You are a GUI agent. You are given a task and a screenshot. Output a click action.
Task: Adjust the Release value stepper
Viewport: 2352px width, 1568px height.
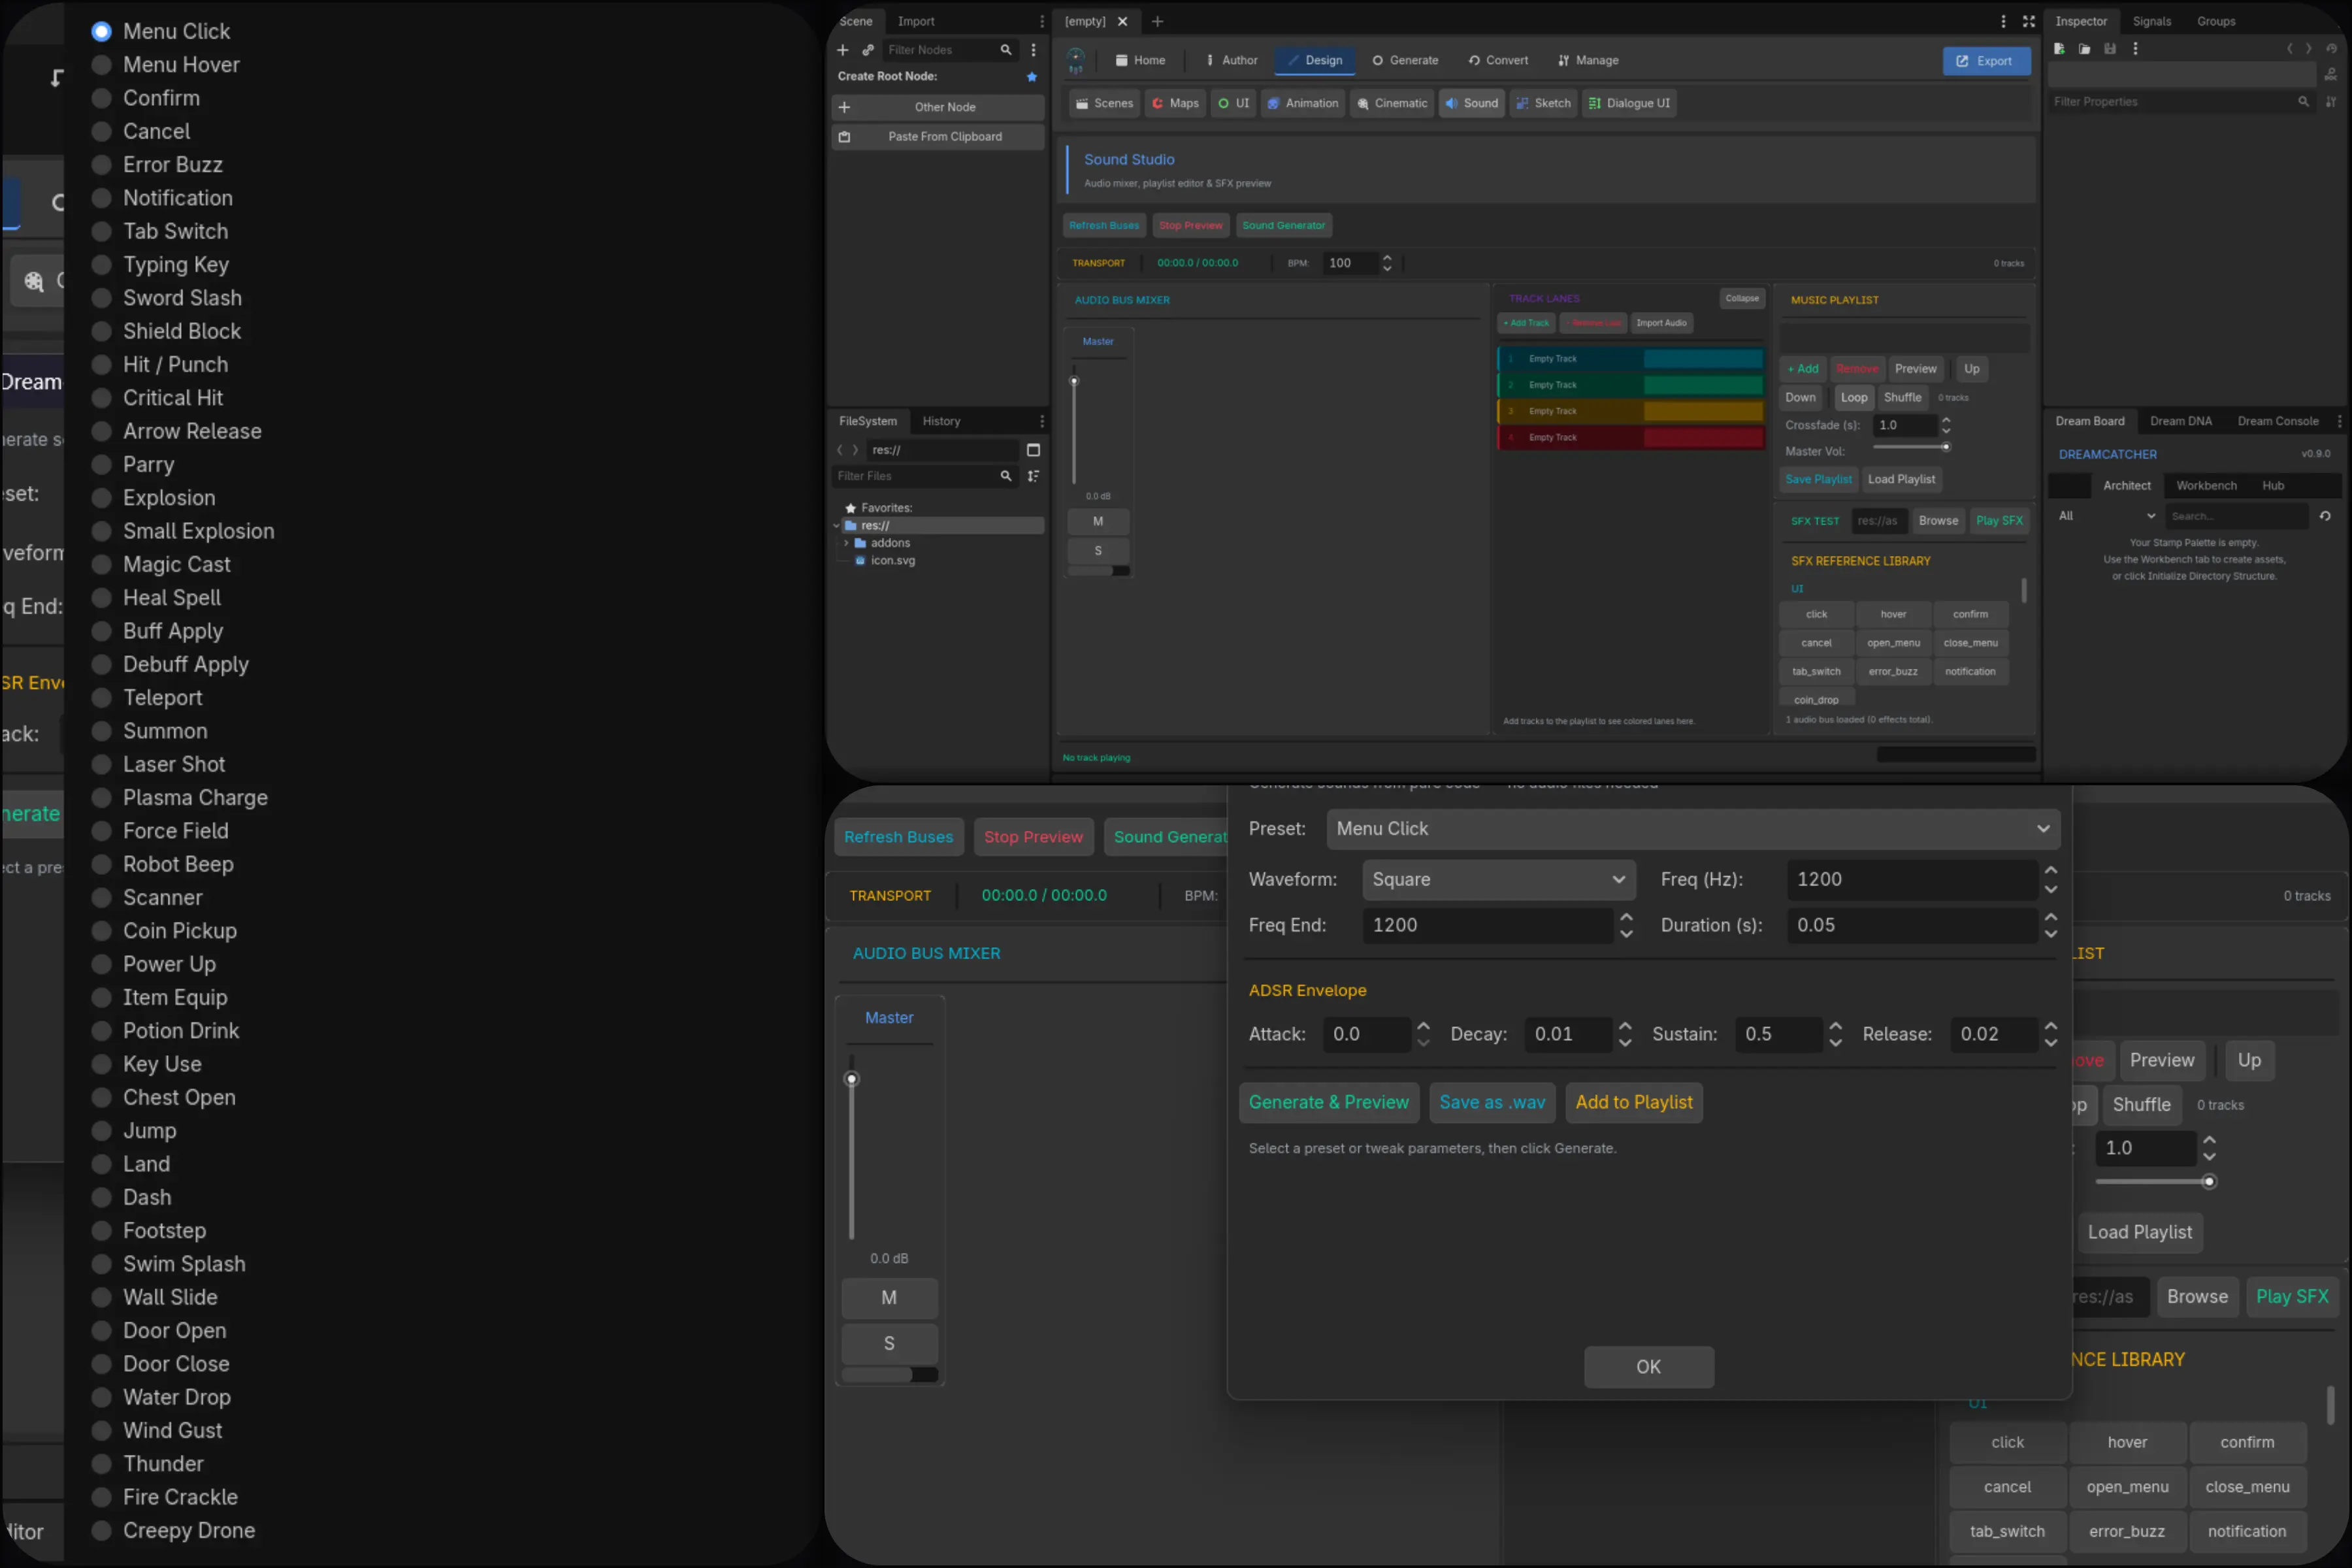click(x=2051, y=1035)
